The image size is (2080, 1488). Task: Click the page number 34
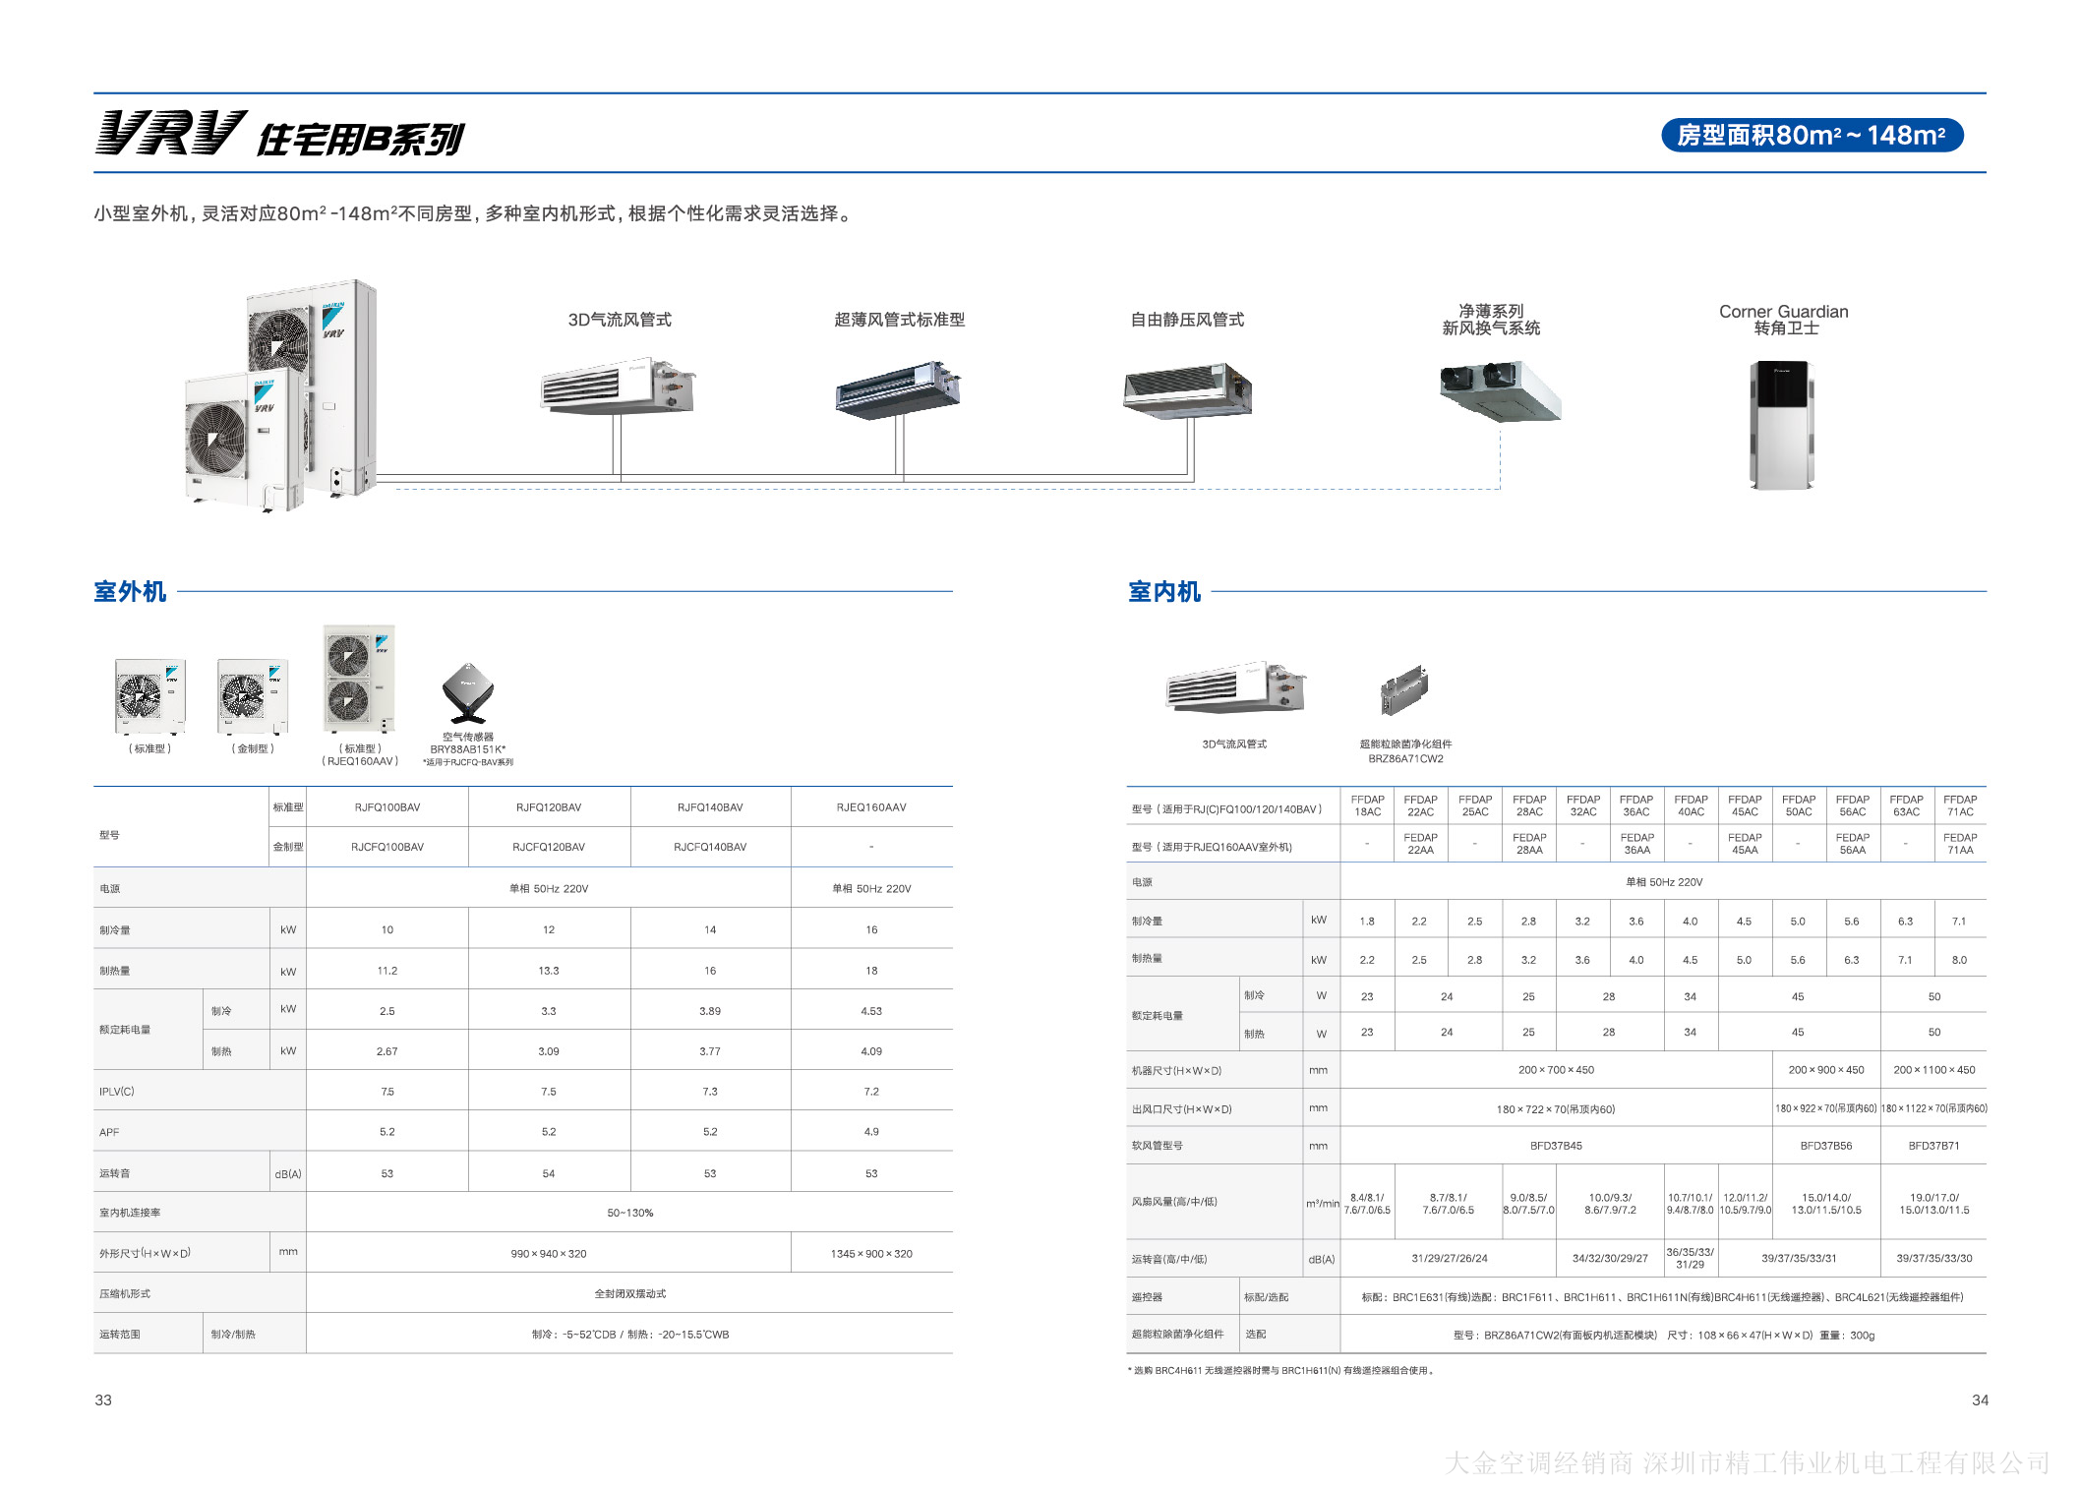[1980, 1400]
